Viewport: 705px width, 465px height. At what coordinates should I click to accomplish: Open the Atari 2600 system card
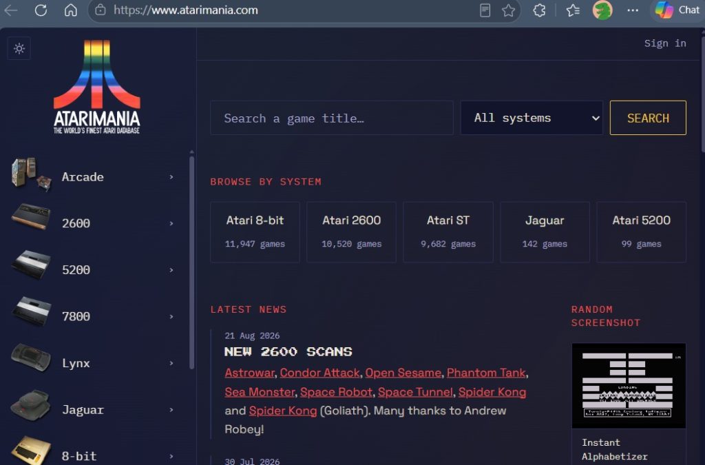(351, 232)
